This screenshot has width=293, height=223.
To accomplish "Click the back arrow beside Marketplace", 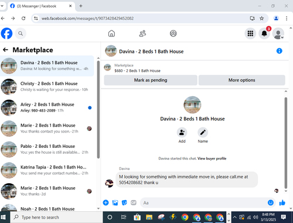I will pos(5,50).
